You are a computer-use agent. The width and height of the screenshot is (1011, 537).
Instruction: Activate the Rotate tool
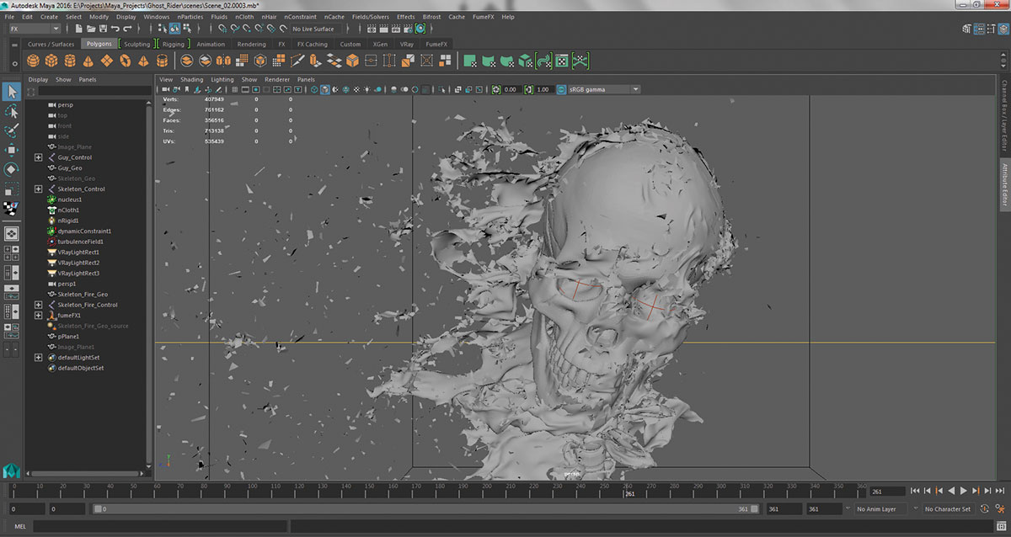(x=12, y=169)
